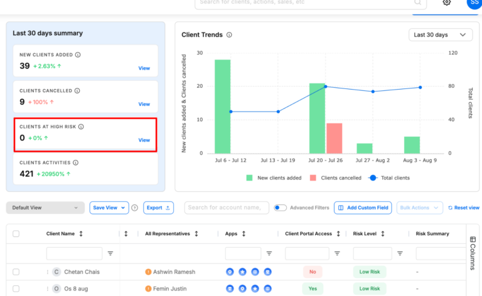Open the Columns side panel
This screenshot has width=482, height=296.
coord(473,253)
